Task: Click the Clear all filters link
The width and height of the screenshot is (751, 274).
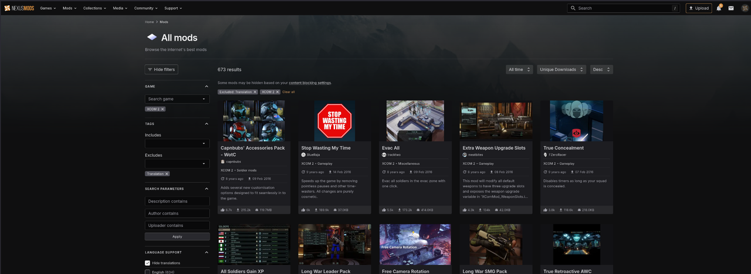Action: click(289, 92)
